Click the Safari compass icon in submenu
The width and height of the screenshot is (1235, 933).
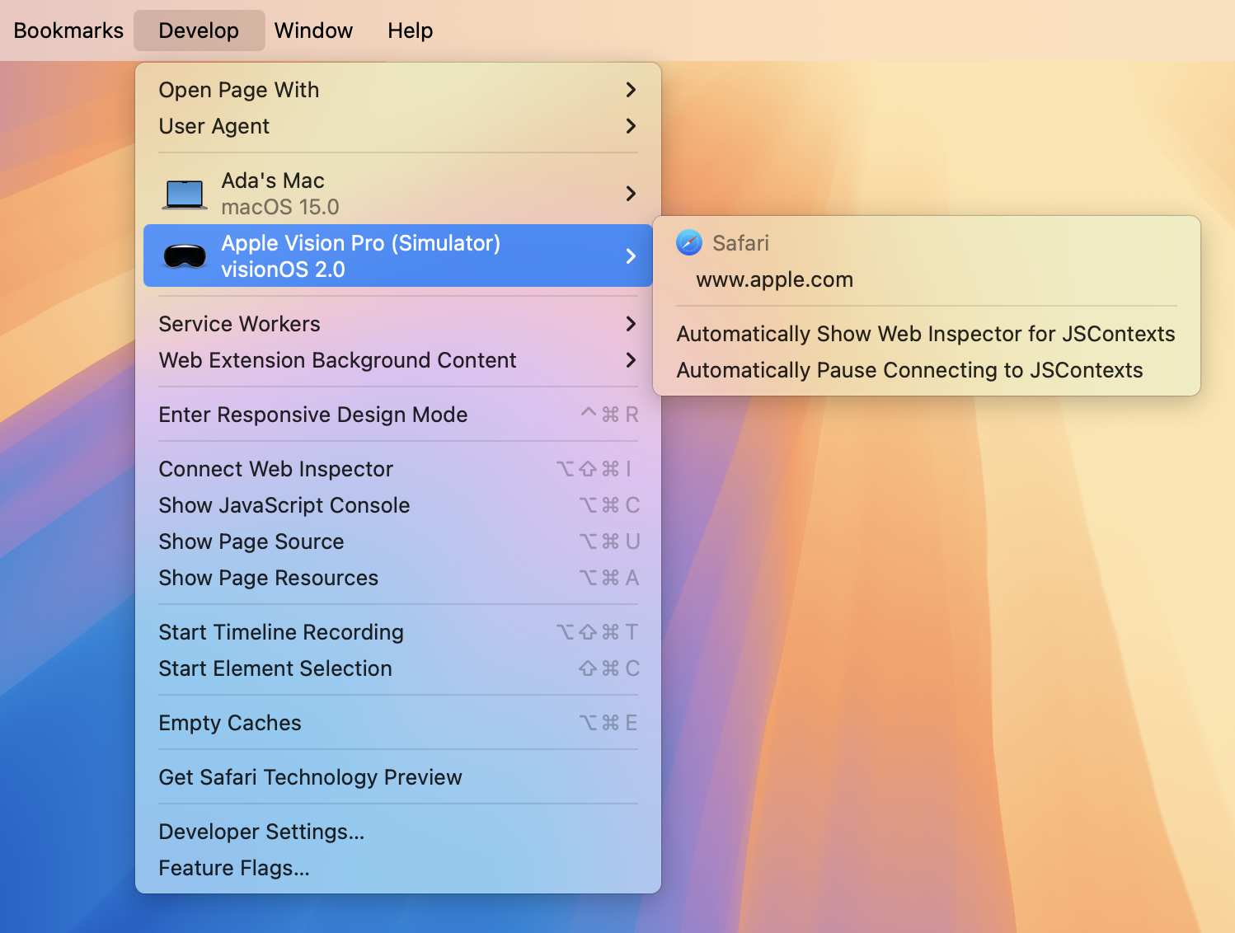pyautogui.click(x=689, y=243)
